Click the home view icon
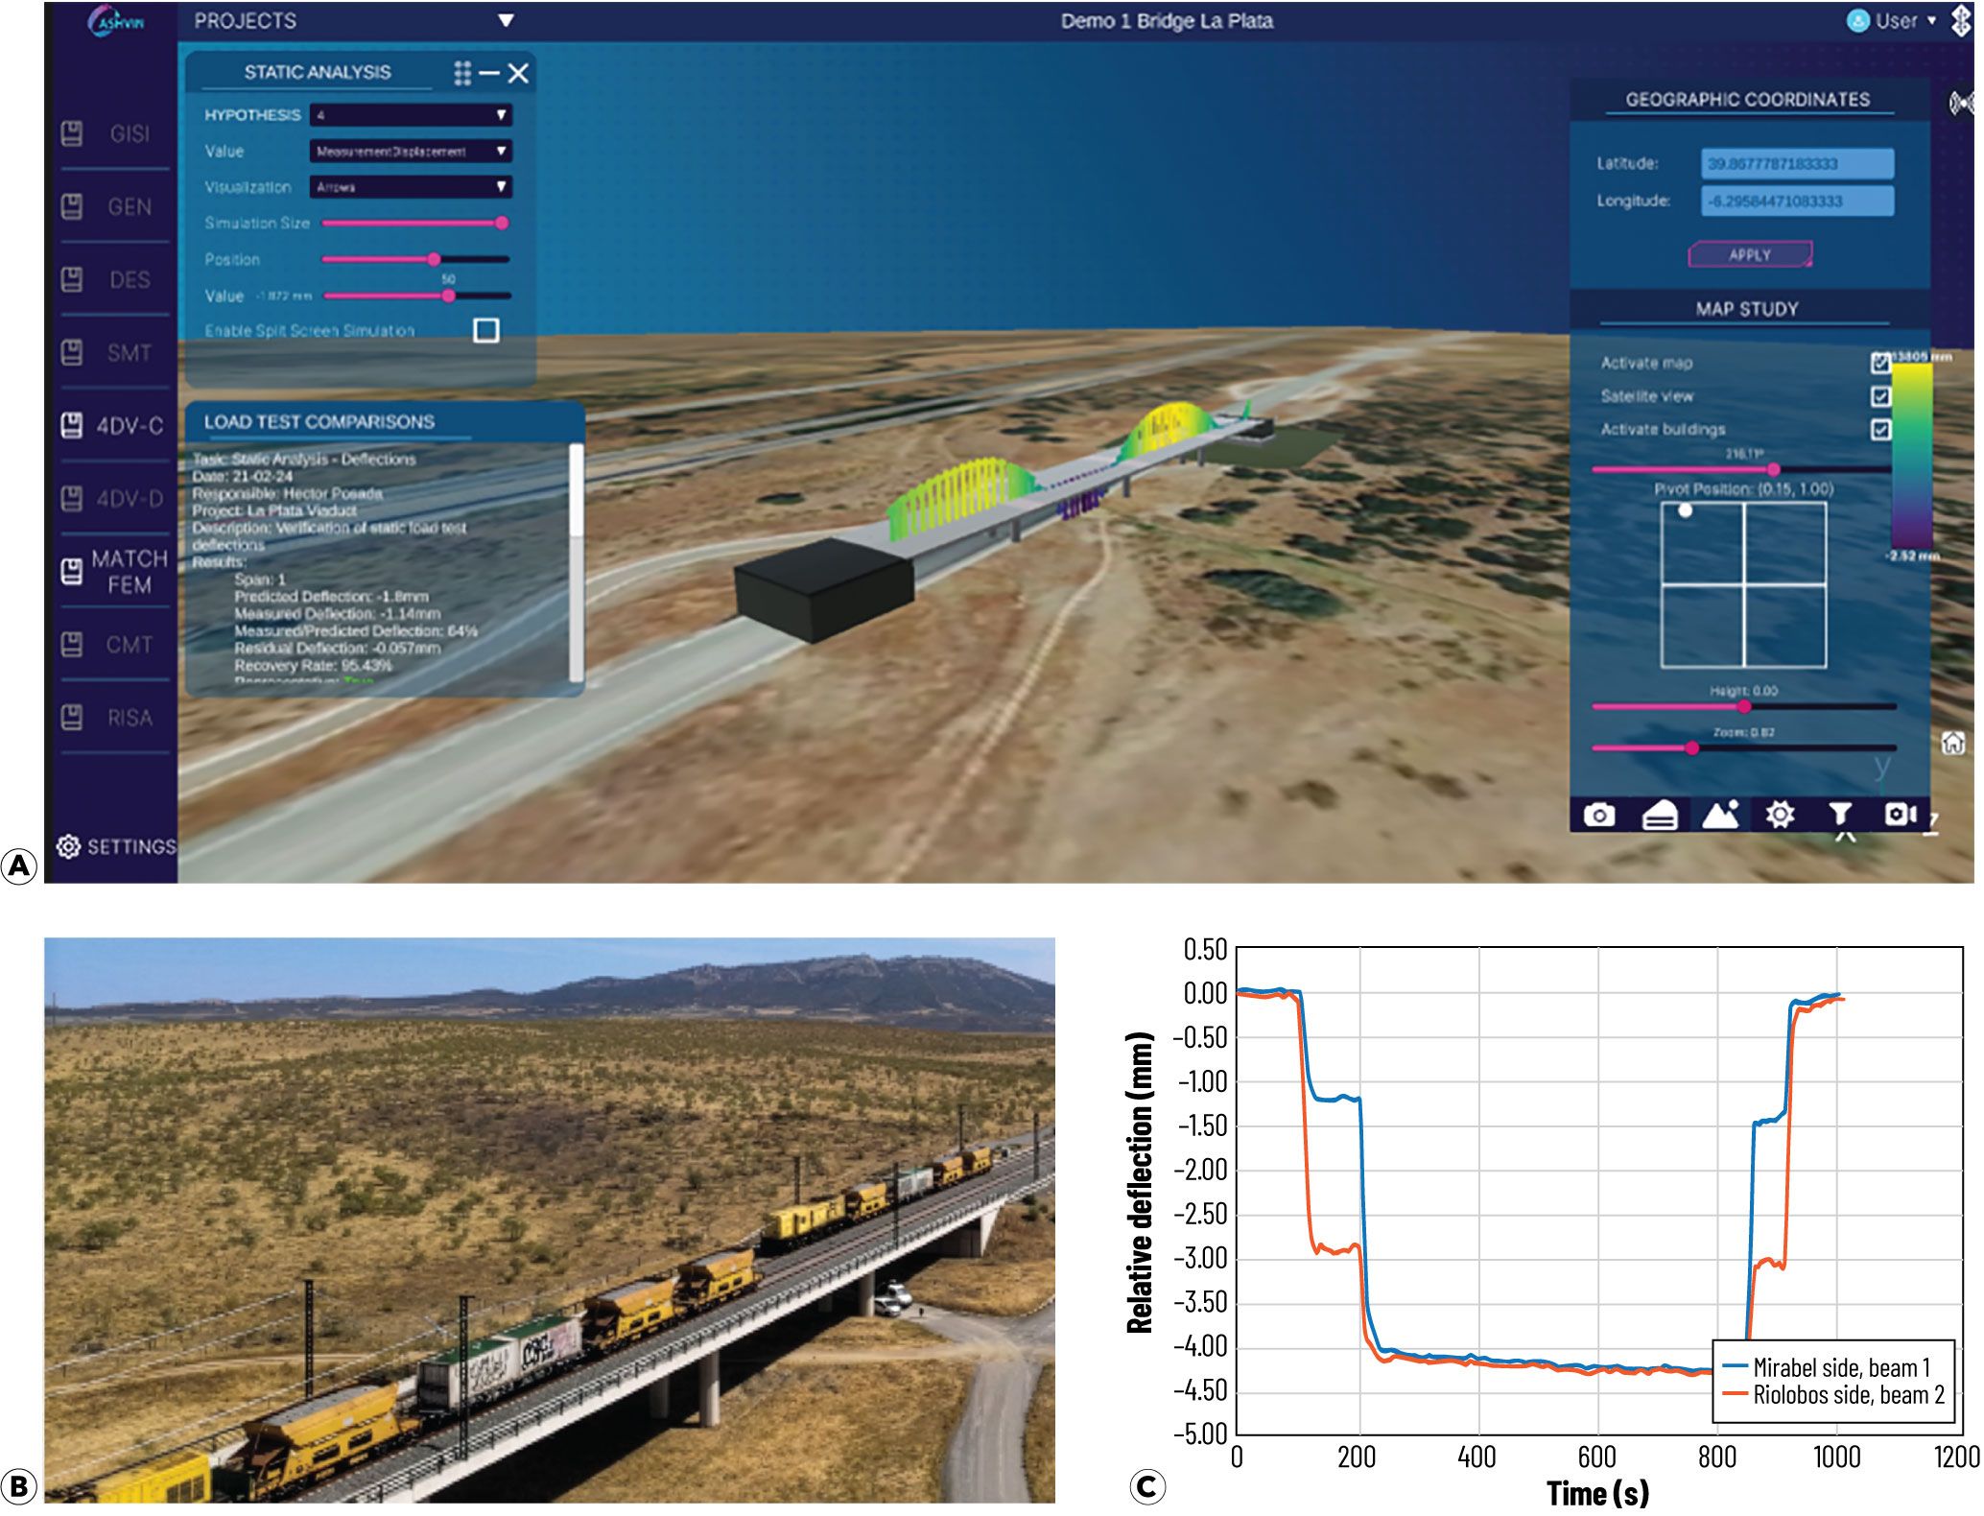 [x=1953, y=743]
